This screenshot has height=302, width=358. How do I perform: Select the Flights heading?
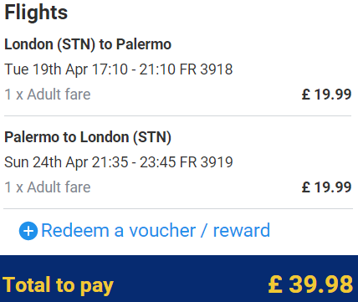click(x=36, y=13)
